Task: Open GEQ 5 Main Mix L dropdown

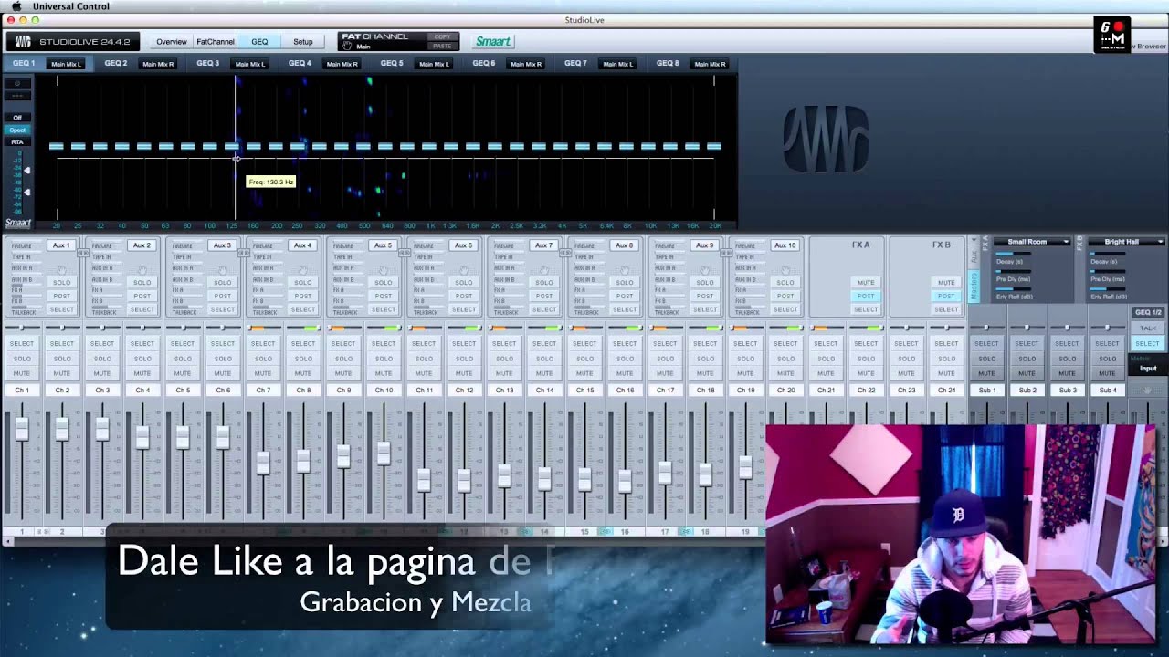Action: (434, 64)
